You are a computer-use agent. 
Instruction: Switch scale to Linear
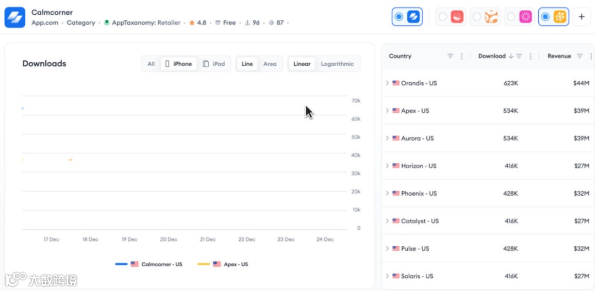pyautogui.click(x=302, y=64)
